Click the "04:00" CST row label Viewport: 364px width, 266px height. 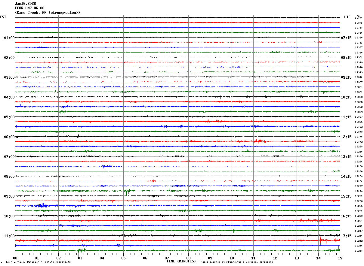point(9,97)
